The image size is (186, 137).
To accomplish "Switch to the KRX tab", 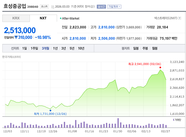I will click(x=16, y=18).
